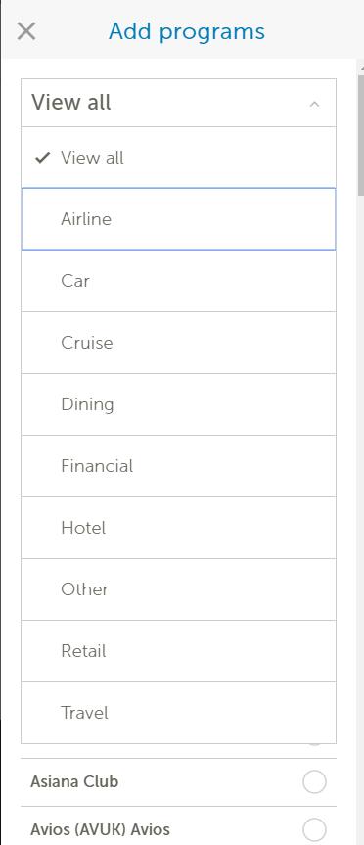Click the Asiana Club program name
The image size is (364, 845).
coord(74,782)
